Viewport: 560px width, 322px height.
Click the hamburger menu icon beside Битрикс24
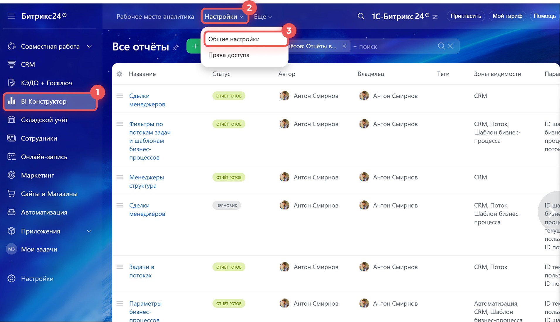[x=11, y=16]
